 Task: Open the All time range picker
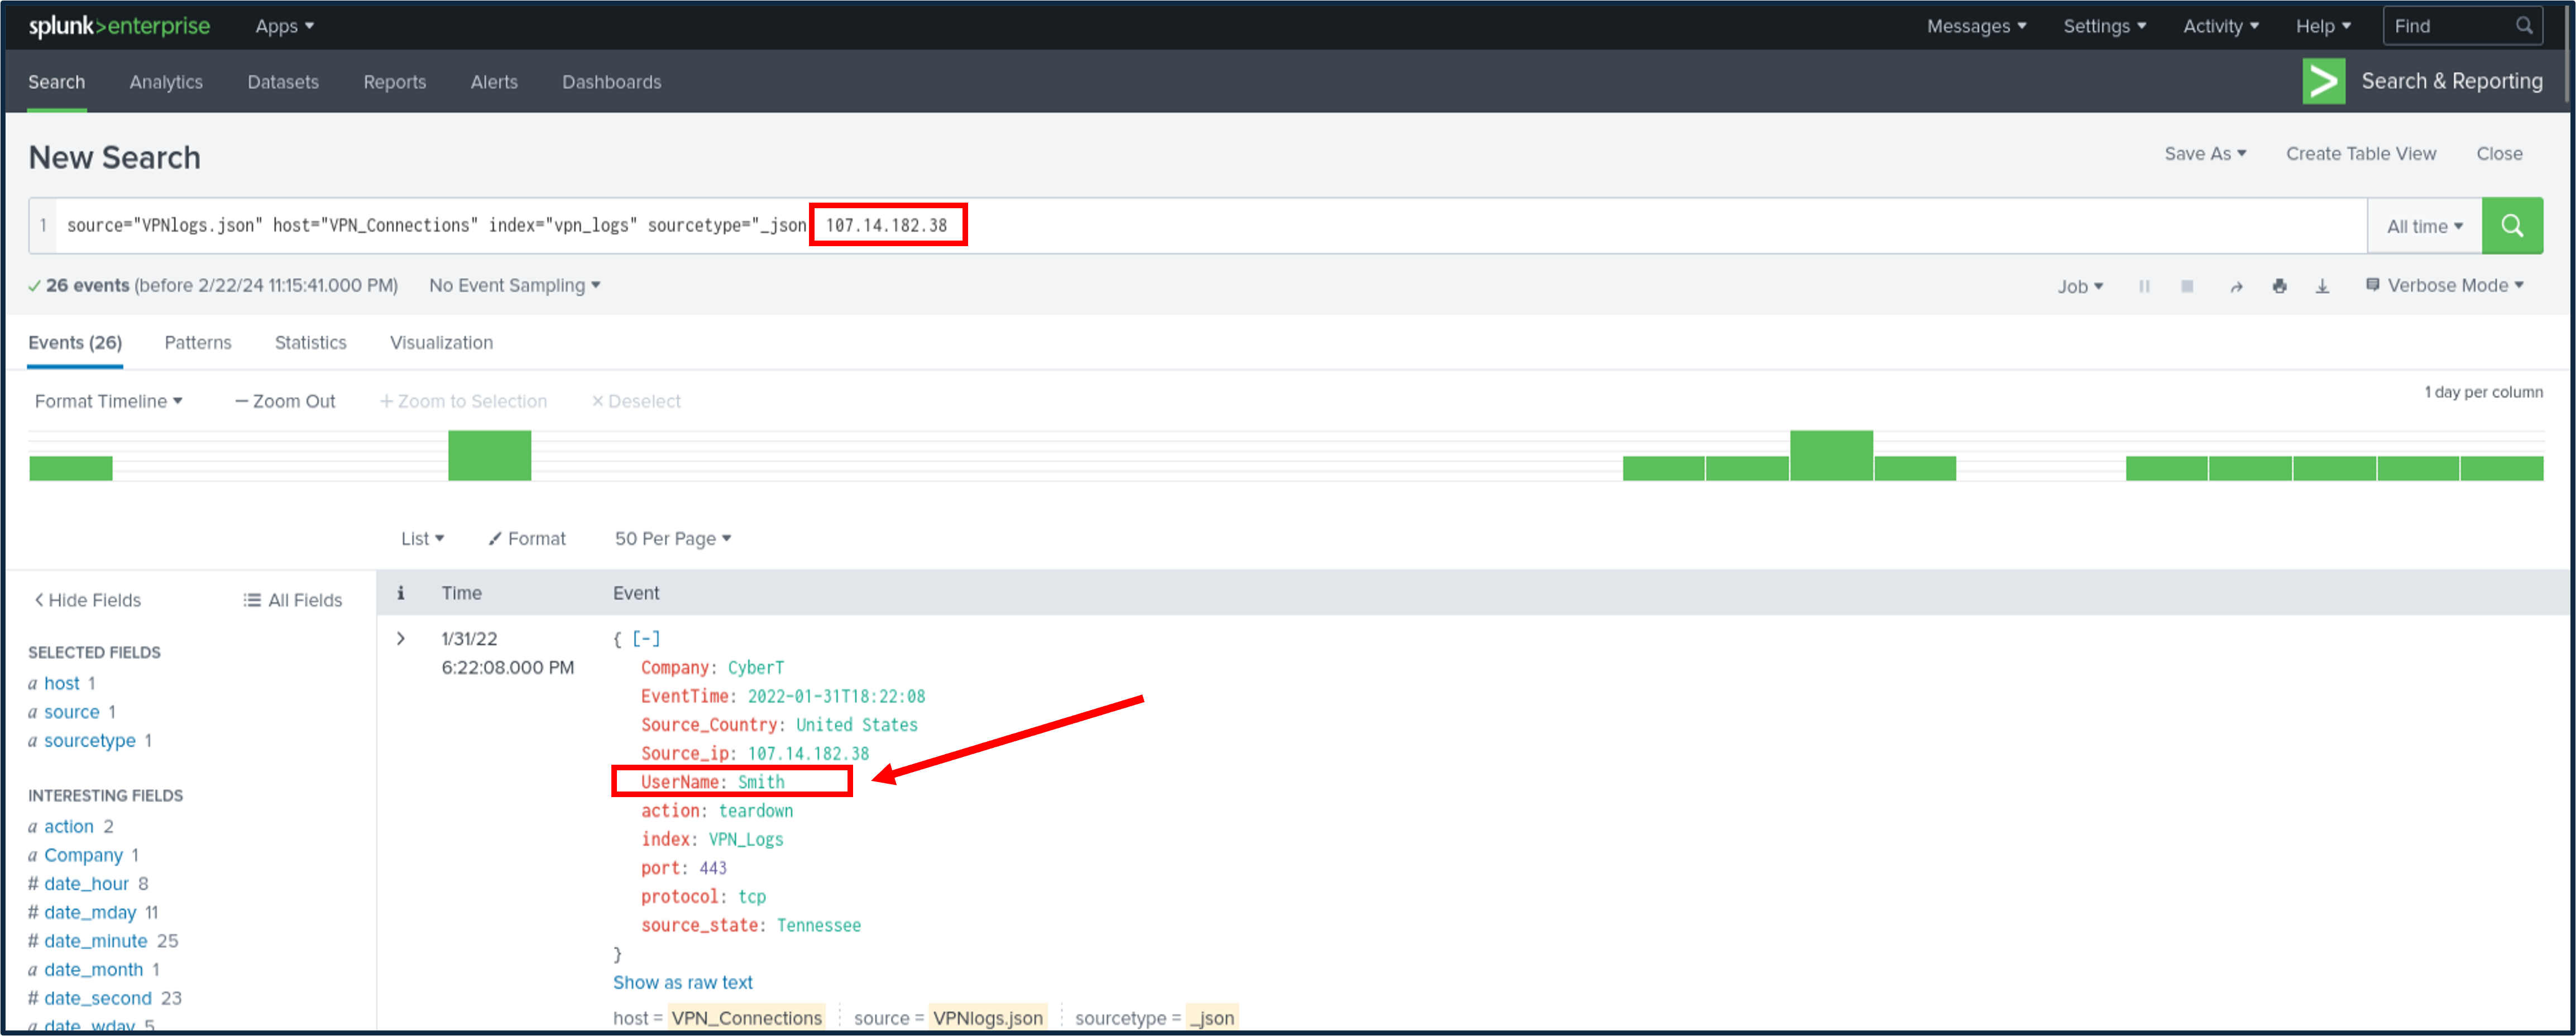2424,227
